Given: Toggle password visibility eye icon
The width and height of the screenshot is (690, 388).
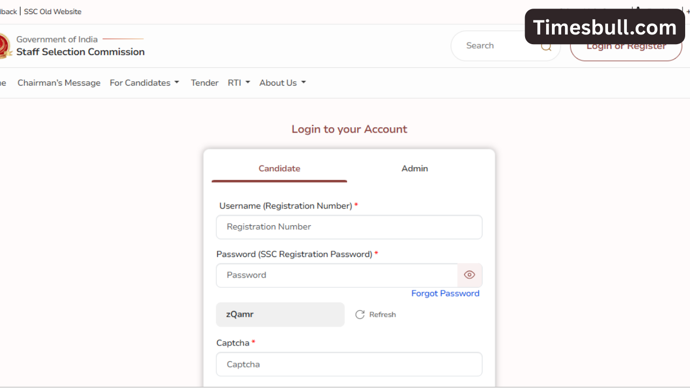Looking at the screenshot, I should pos(470,275).
